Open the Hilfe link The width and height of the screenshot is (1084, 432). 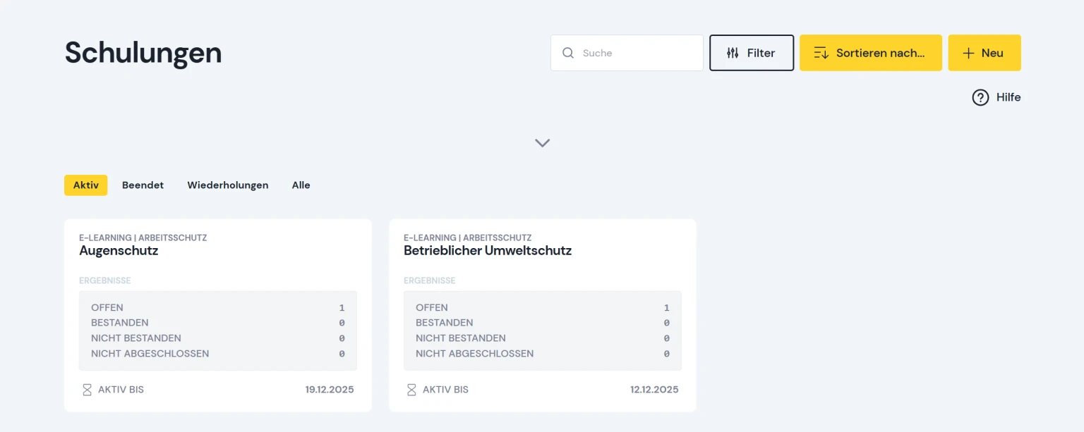coord(996,97)
